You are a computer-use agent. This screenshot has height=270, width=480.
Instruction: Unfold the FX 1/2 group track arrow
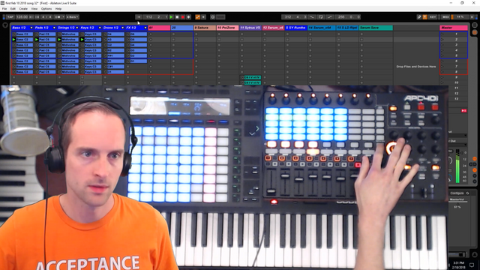(145, 28)
